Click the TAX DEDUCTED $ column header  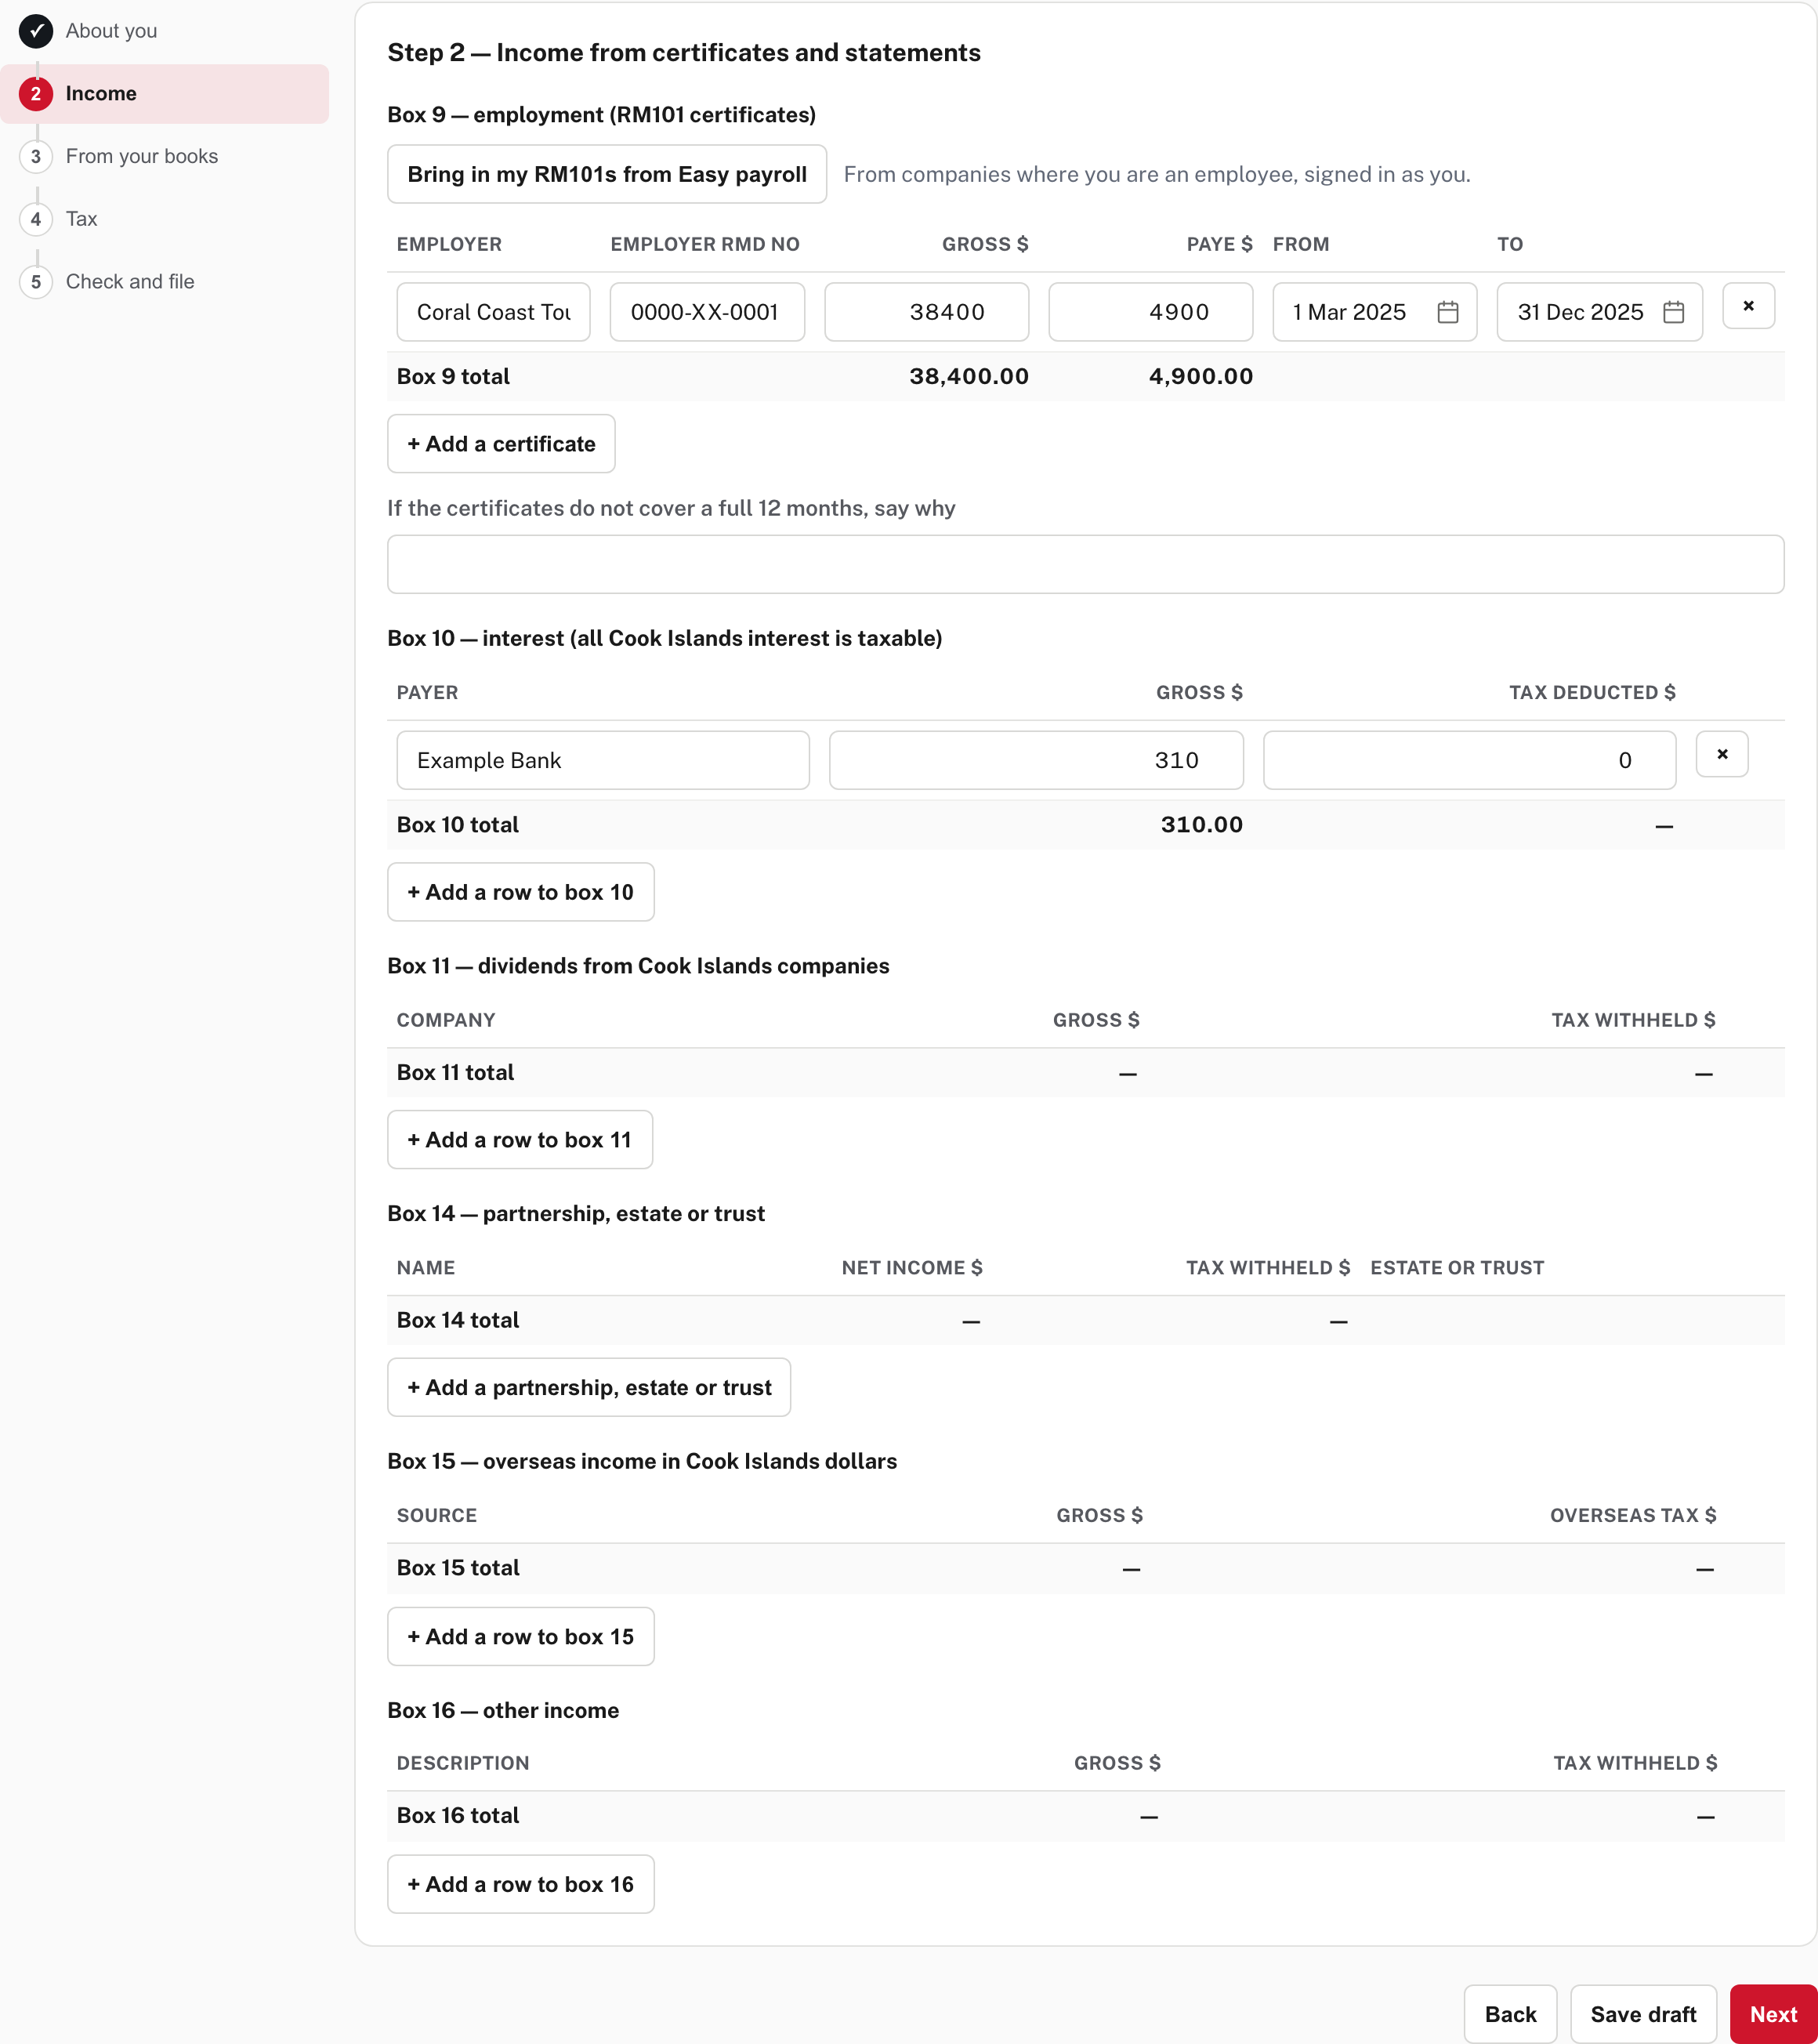pyautogui.click(x=1592, y=692)
